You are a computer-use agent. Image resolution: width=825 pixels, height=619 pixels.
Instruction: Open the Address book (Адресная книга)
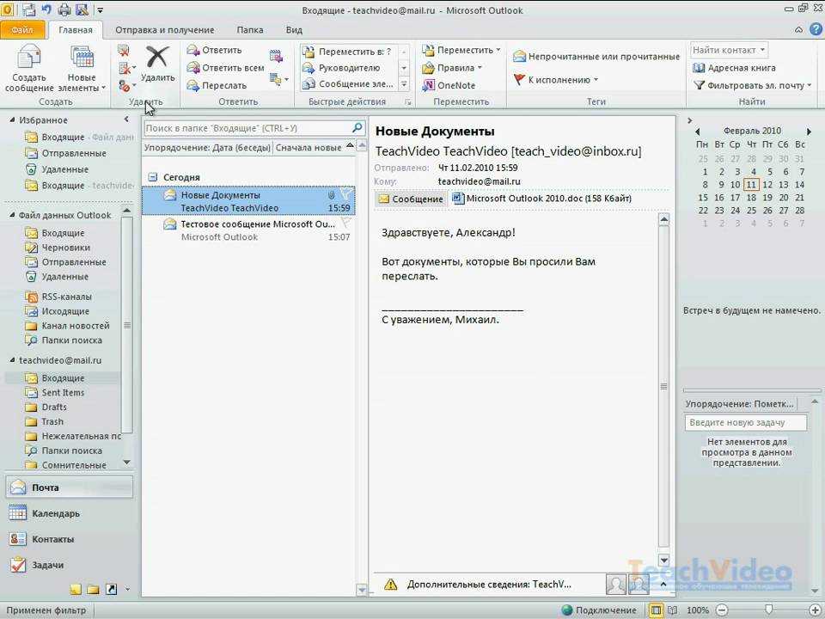click(734, 68)
